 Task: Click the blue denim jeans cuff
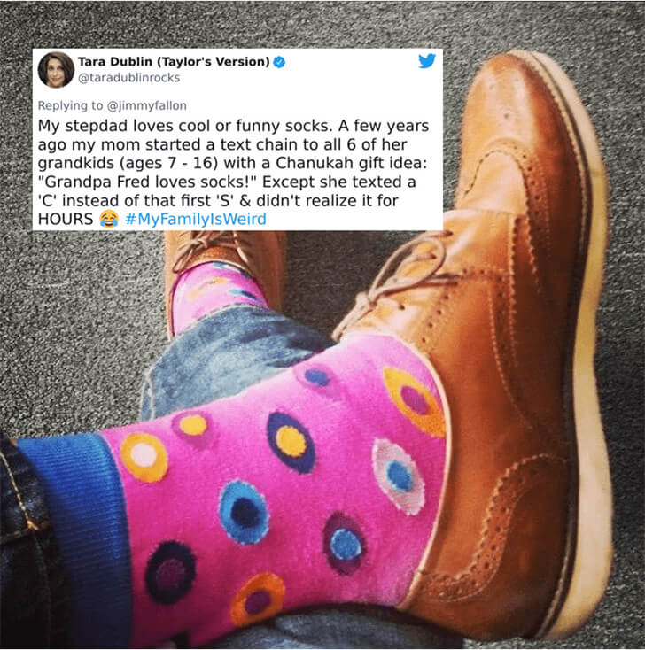coord(232,360)
